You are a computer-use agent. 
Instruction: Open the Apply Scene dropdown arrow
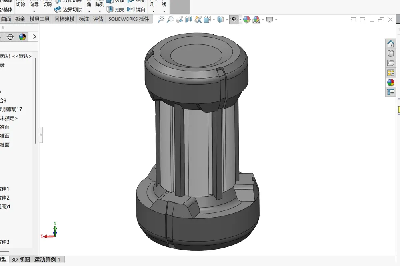[263, 20]
